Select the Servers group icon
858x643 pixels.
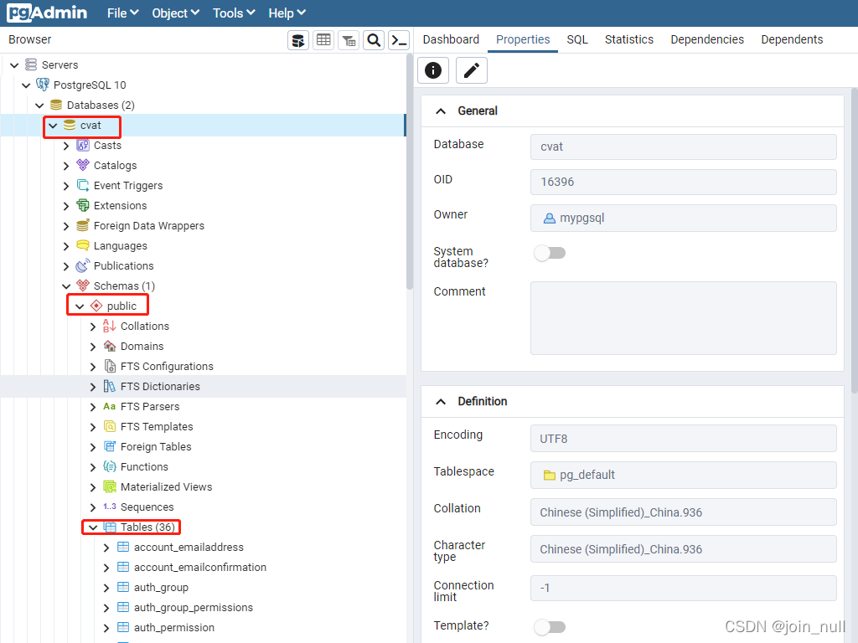point(31,64)
